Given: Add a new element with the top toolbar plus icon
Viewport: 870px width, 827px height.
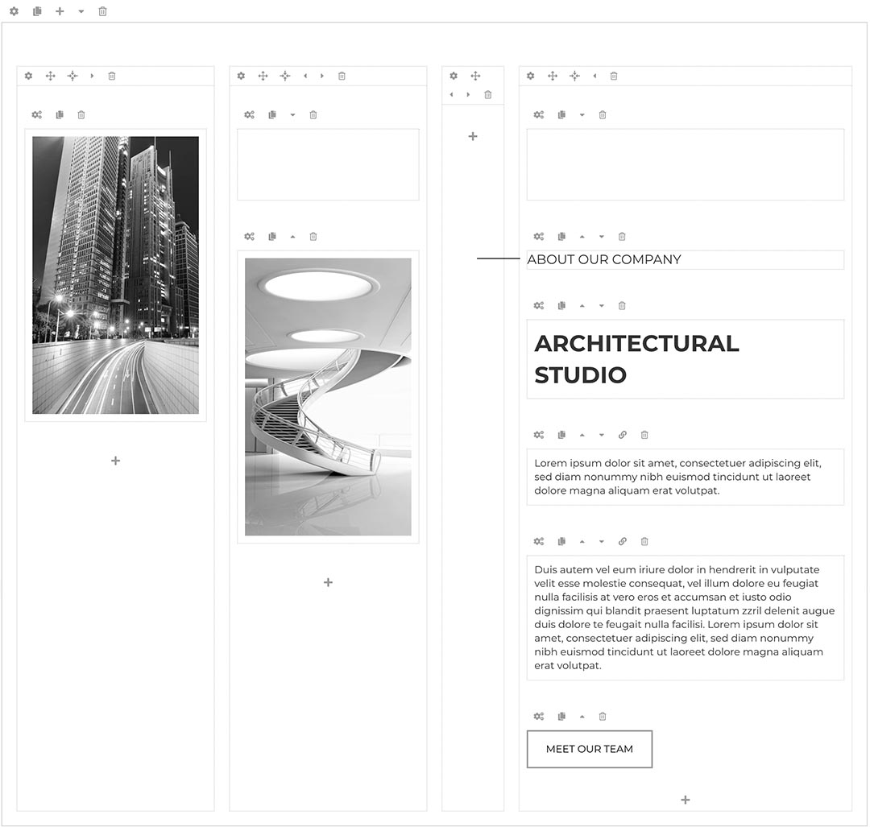Looking at the screenshot, I should (x=58, y=11).
